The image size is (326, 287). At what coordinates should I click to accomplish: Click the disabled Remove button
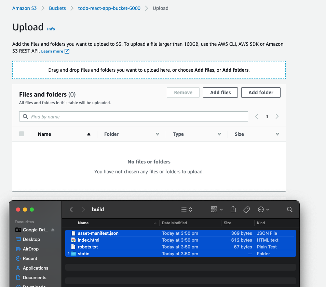click(x=183, y=92)
